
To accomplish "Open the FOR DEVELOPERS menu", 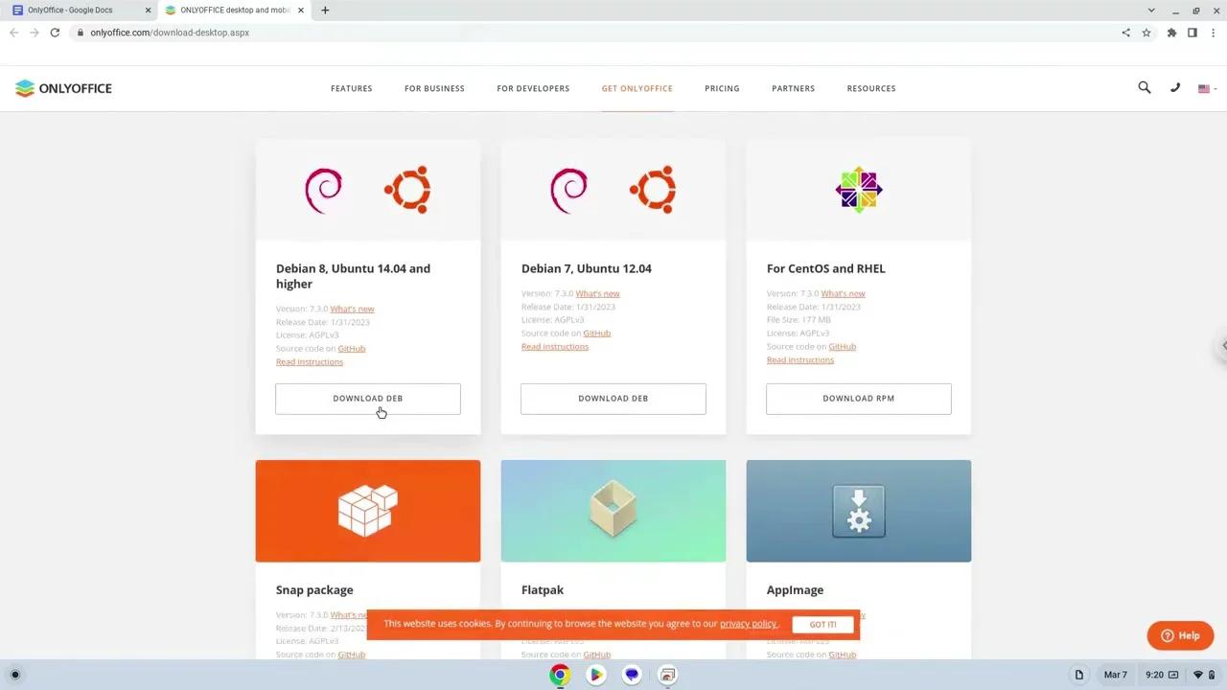I will coord(533,88).
